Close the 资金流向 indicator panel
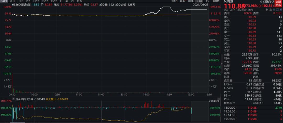 coord(219,99)
